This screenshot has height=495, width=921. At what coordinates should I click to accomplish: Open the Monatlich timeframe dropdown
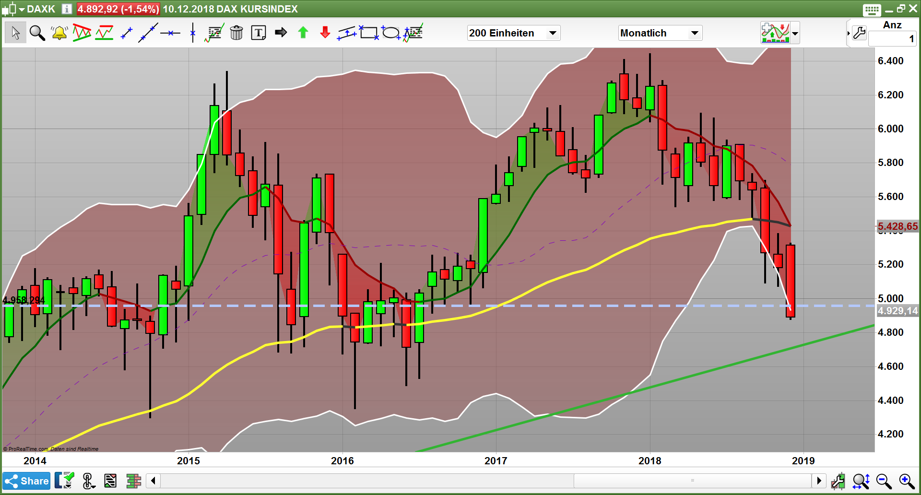(660, 33)
